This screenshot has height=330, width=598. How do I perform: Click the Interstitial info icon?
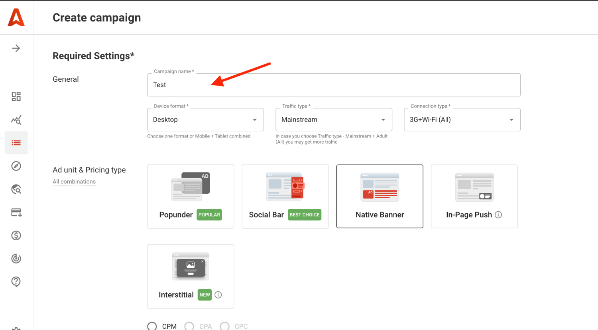coord(218,295)
